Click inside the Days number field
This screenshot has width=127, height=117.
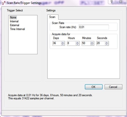[x=57, y=43]
